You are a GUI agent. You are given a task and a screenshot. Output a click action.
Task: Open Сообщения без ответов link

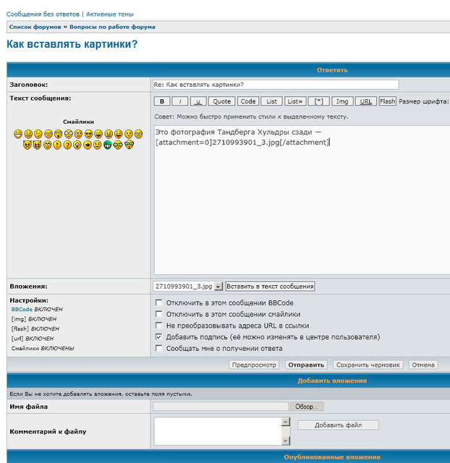(43, 14)
